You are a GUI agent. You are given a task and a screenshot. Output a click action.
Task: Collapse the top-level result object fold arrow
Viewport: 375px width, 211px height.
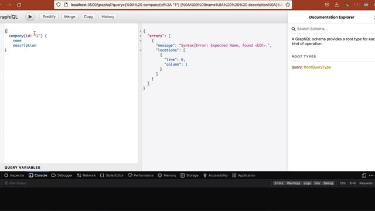pyautogui.click(x=141, y=31)
